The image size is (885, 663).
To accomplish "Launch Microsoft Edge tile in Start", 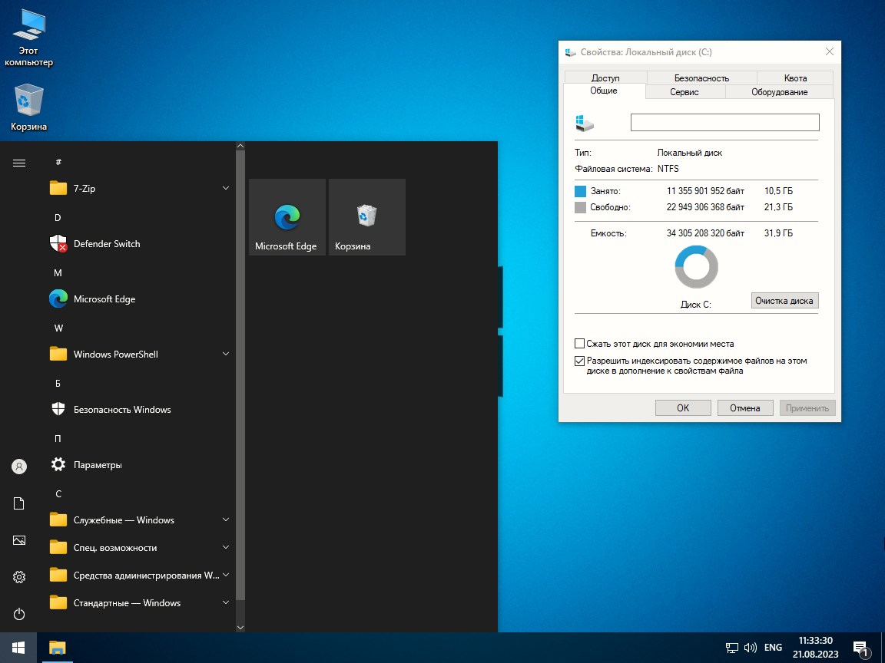I will click(287, 217).
